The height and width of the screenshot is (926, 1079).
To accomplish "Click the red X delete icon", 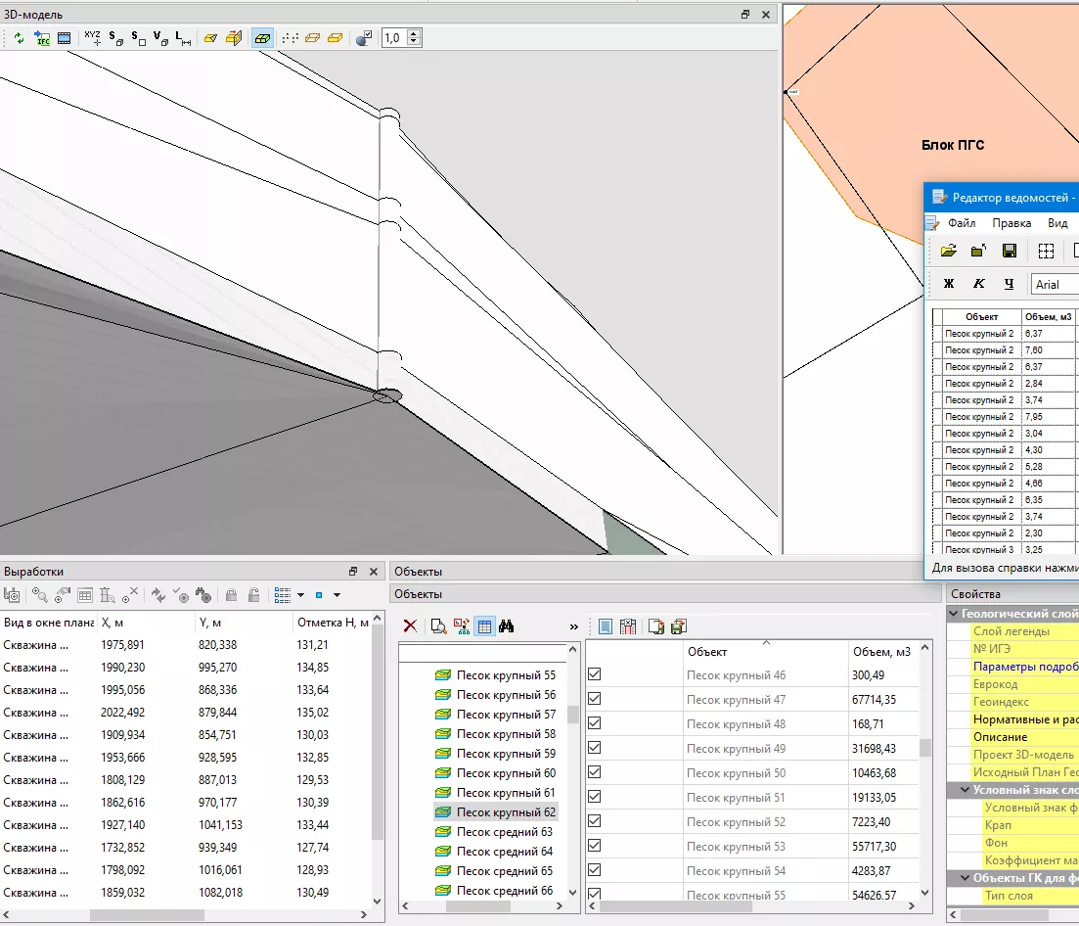I will [410, 626].
